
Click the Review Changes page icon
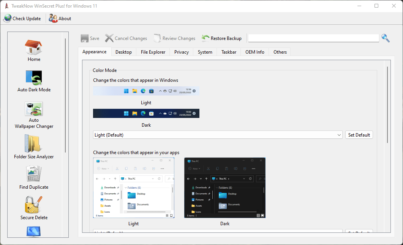pyautogui.click(x=157, y=38)
